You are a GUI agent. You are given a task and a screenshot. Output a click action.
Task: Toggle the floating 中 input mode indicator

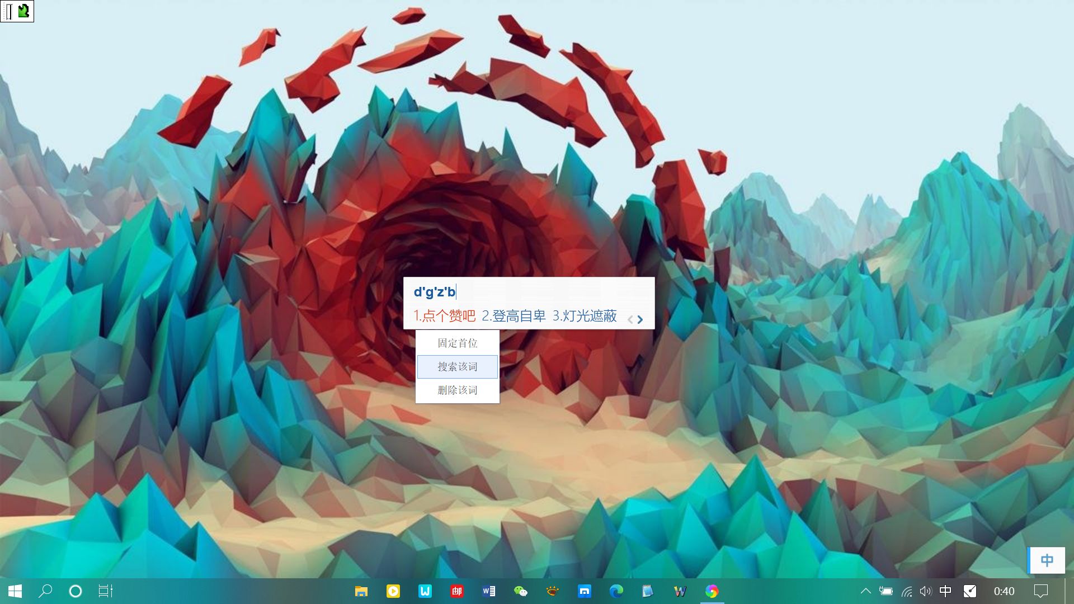[x=1047, y=560]
